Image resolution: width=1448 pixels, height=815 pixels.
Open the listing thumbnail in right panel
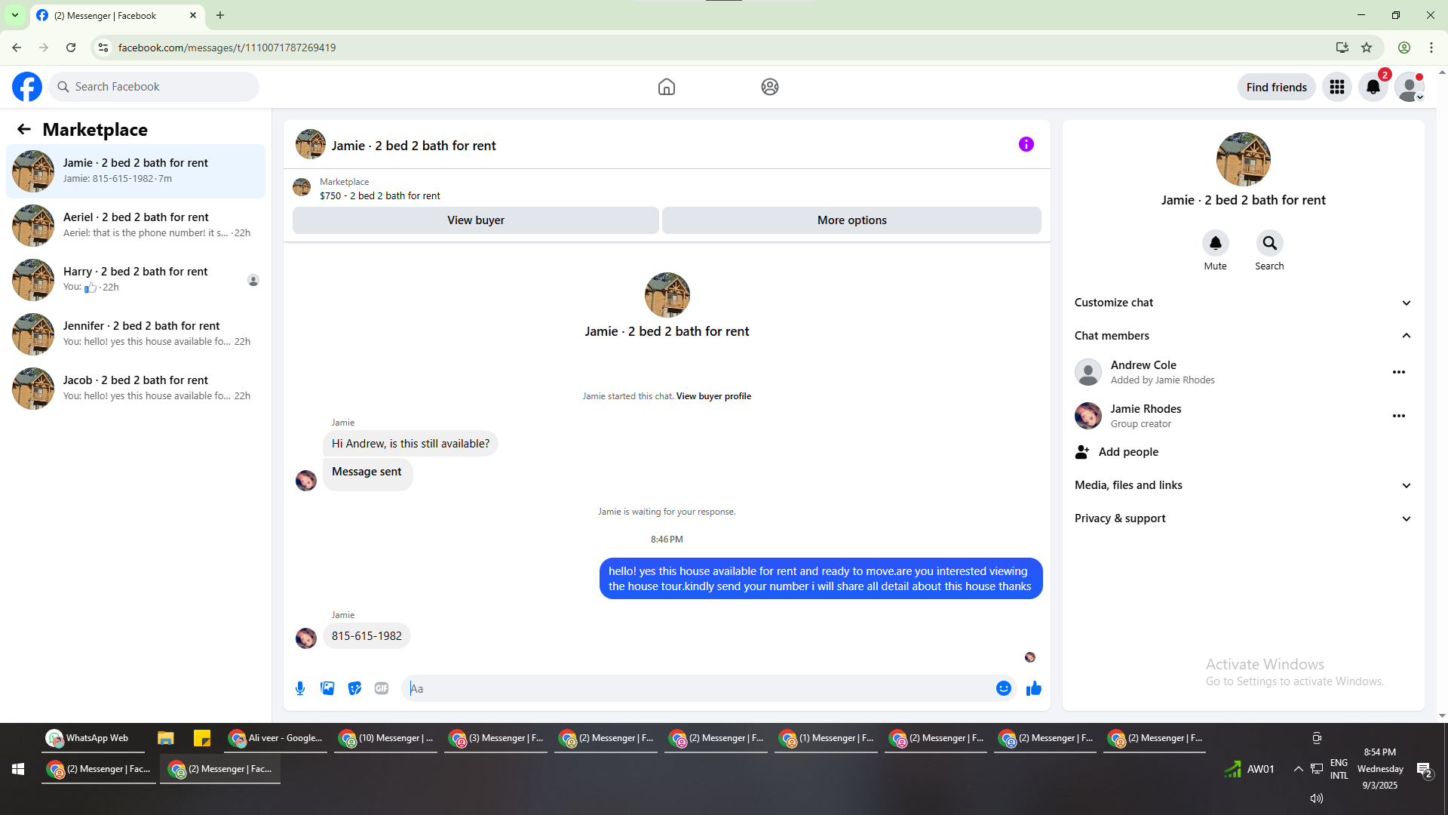click(1244, 159)
